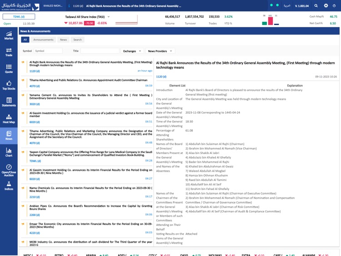Open 4070 (d) link under Tihama Audit Committee news

(x=35, y=86)
